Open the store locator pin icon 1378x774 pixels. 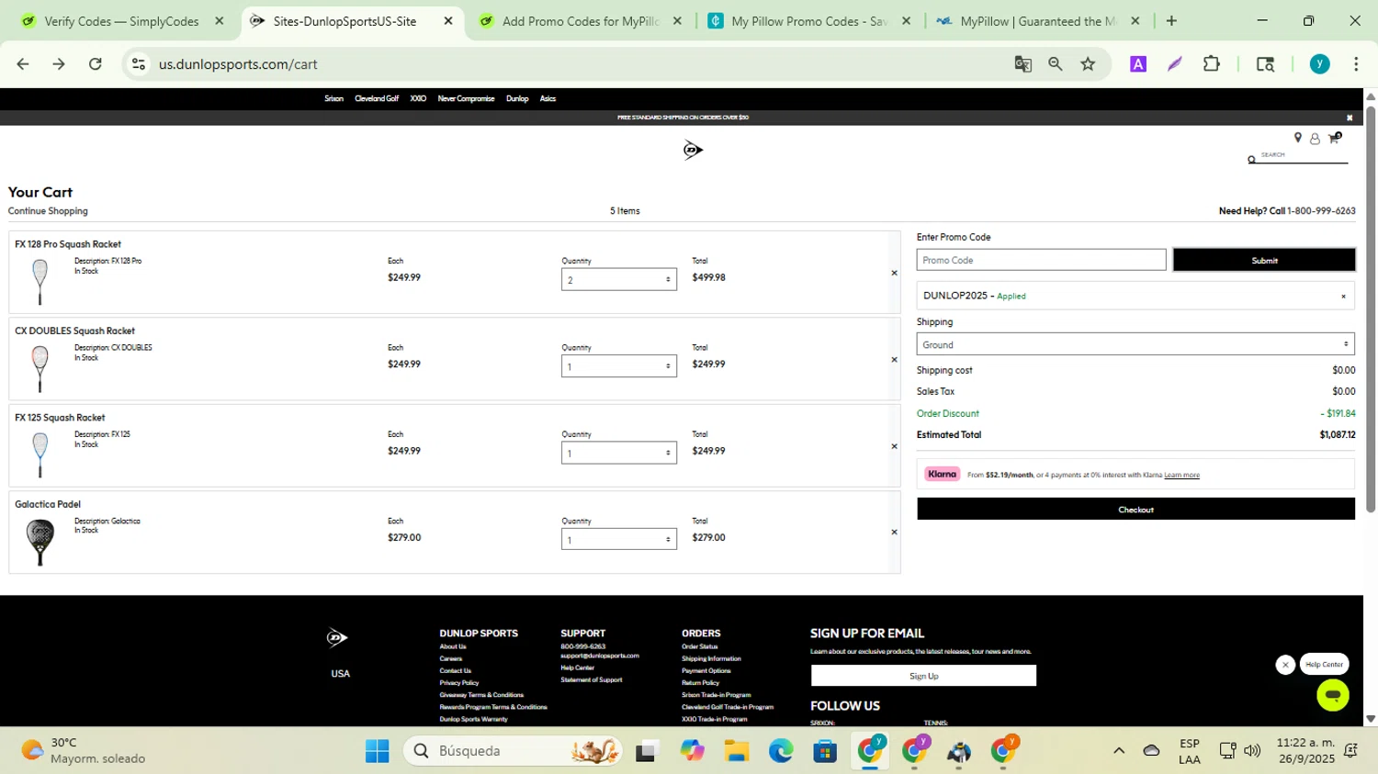pos(1298,138)
